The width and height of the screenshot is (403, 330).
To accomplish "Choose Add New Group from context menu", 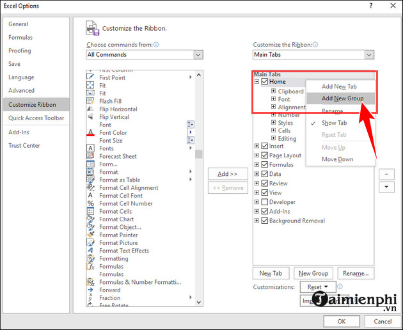I will click(340, 98).
